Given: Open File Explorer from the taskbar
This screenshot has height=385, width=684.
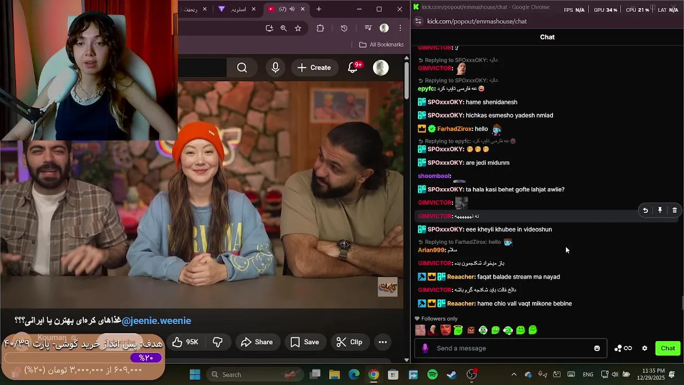Looking at the screenshot, I should point(335,374).
